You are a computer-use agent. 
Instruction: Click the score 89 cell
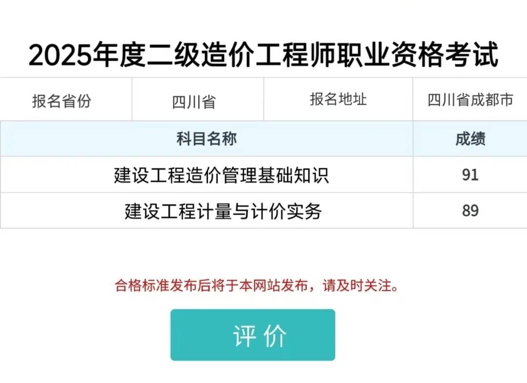click(469, 210)
